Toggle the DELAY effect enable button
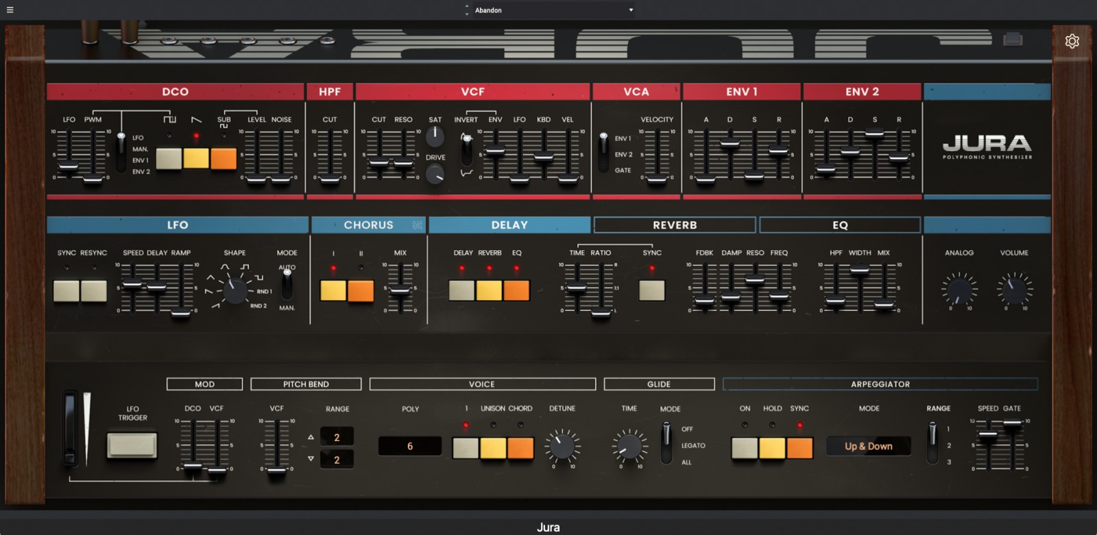 (461, 290)
